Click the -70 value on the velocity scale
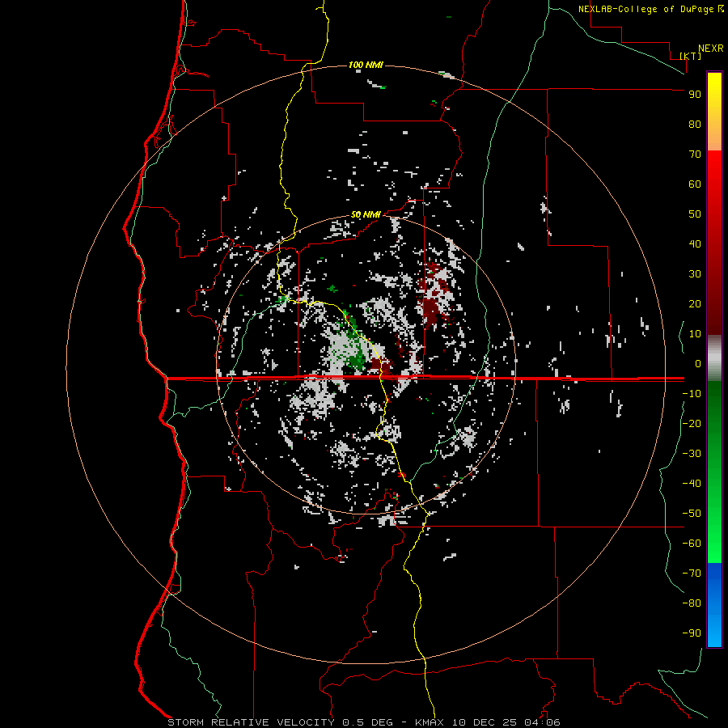Image resolution: width=728 pixels, height=728 pixels. point(692,574)
